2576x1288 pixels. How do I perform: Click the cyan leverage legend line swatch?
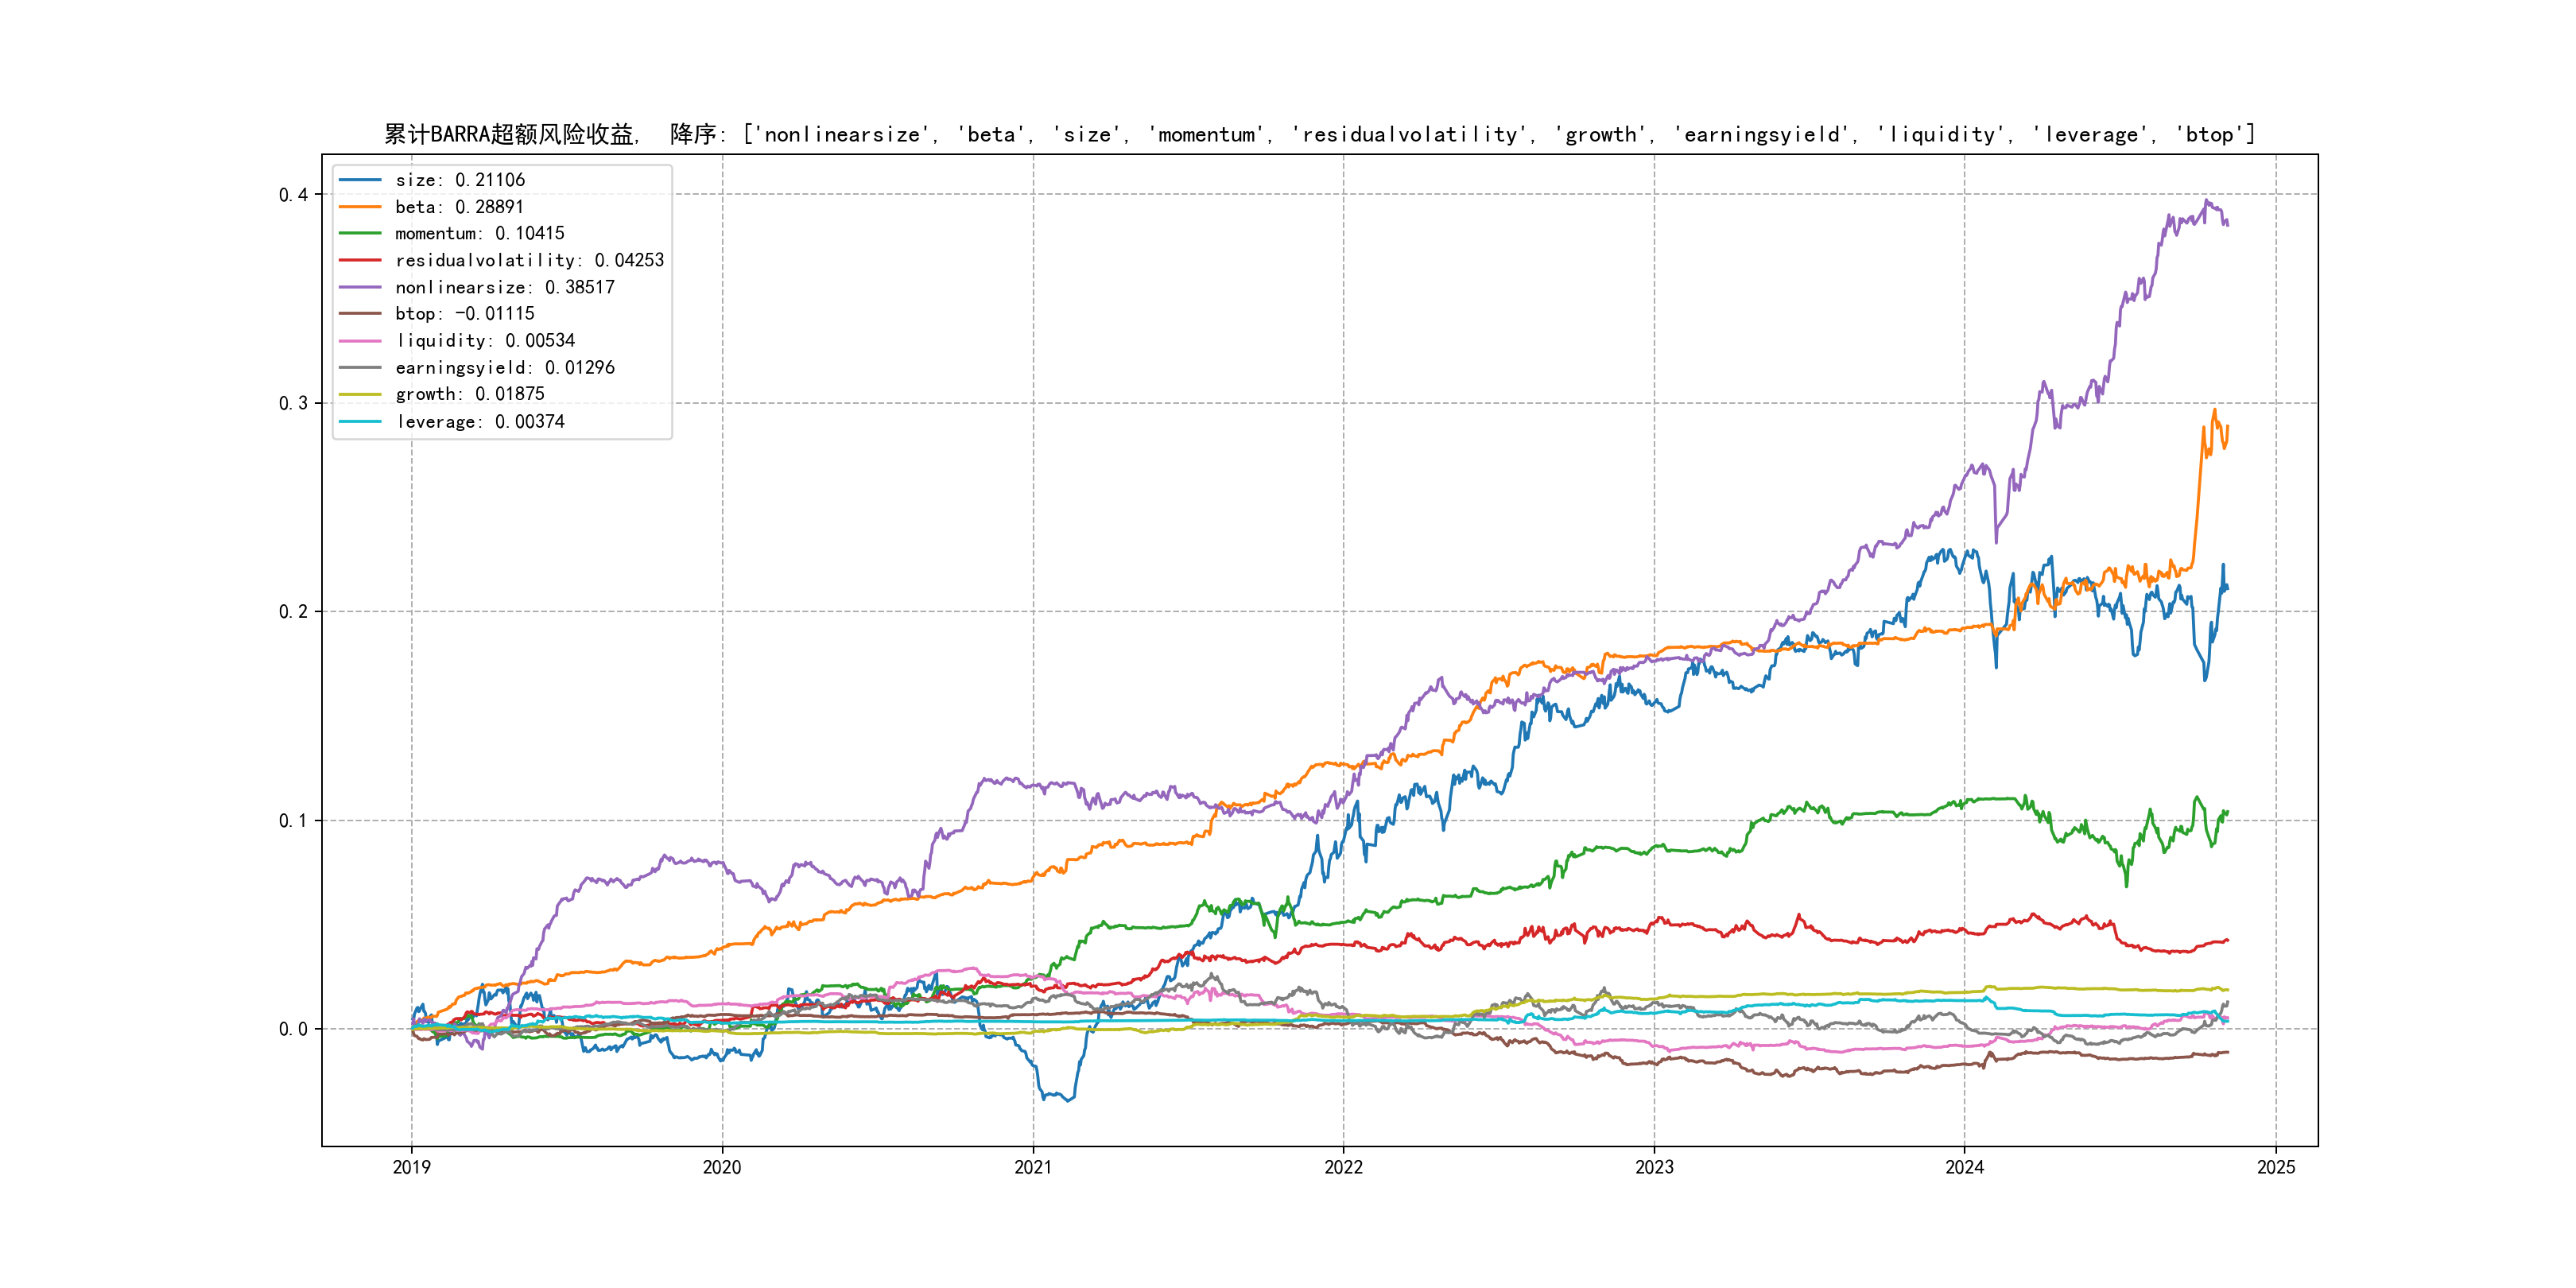pos(360,421)
